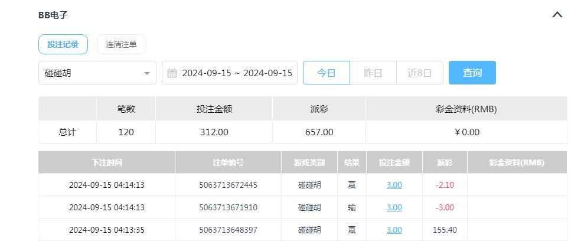This screenshot has width=581, height=241.
Task: Click the 155.40 payout cell
Action: point(445,230)
